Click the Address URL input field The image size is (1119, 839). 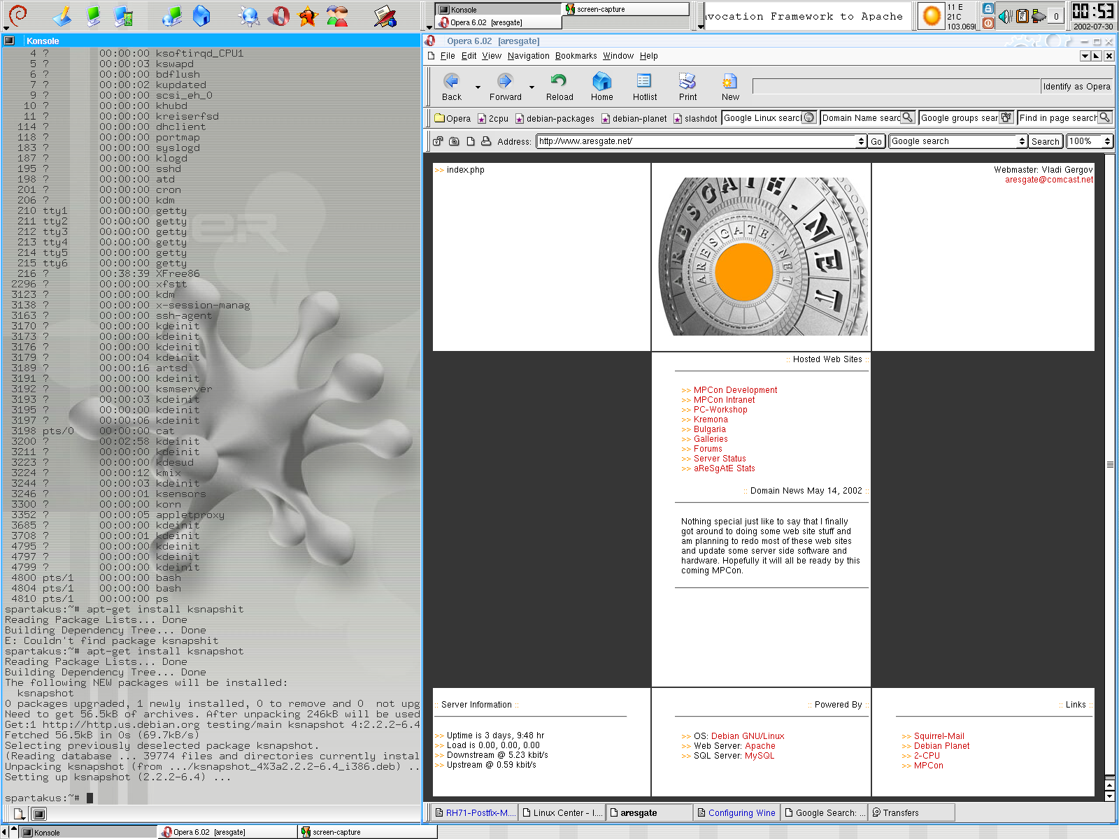697,141
